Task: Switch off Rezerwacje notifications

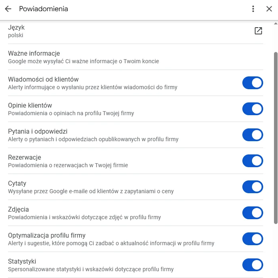Action: tap(253, 161)
